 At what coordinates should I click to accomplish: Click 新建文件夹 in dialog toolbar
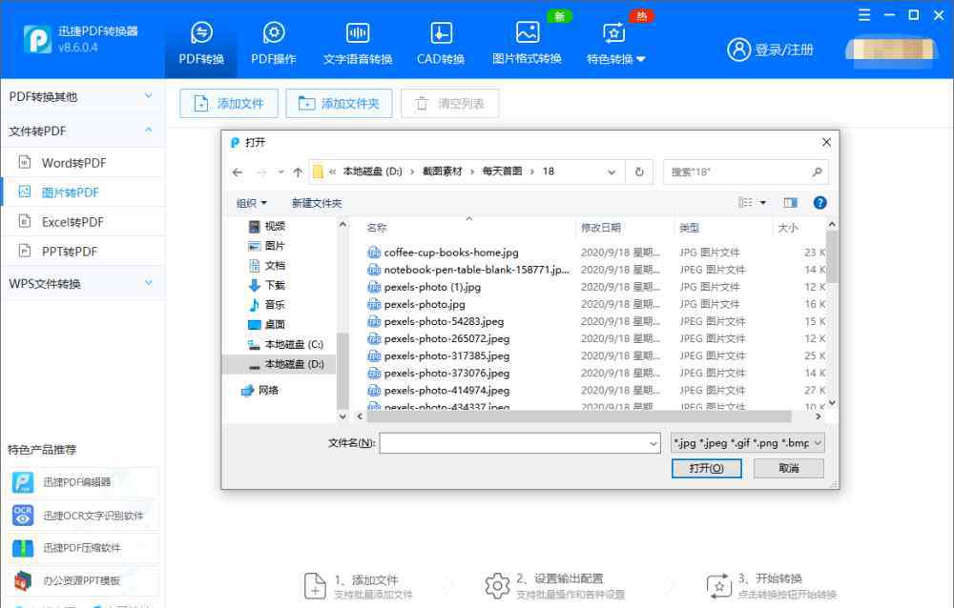coord(317,203)
